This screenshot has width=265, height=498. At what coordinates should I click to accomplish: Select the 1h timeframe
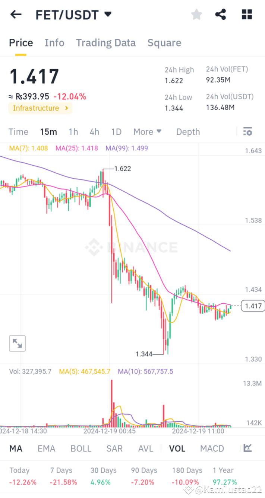point(73,131)
